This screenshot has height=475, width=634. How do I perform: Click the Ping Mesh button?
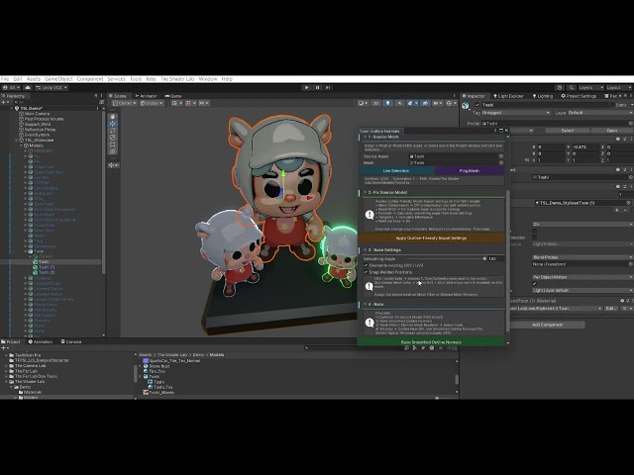tap(470, 171)
